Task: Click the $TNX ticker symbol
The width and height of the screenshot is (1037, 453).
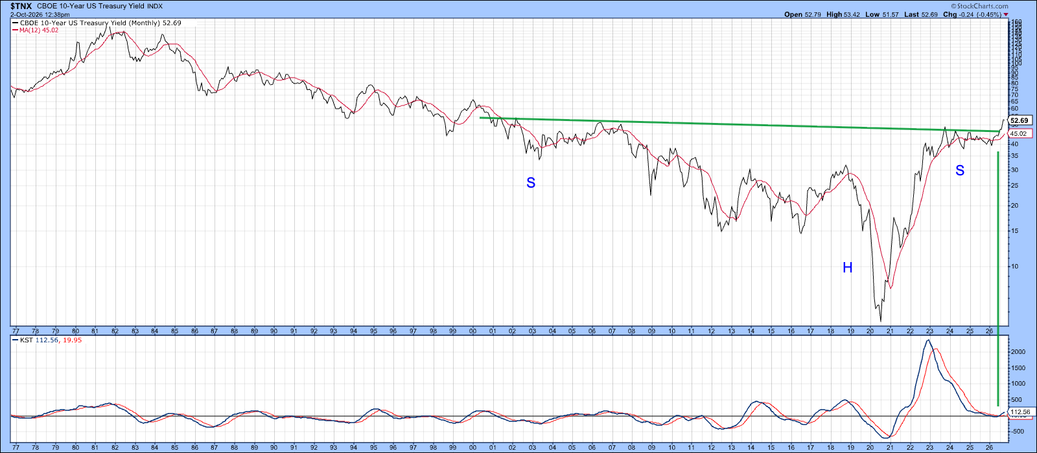Action: [x=20, y=6]
